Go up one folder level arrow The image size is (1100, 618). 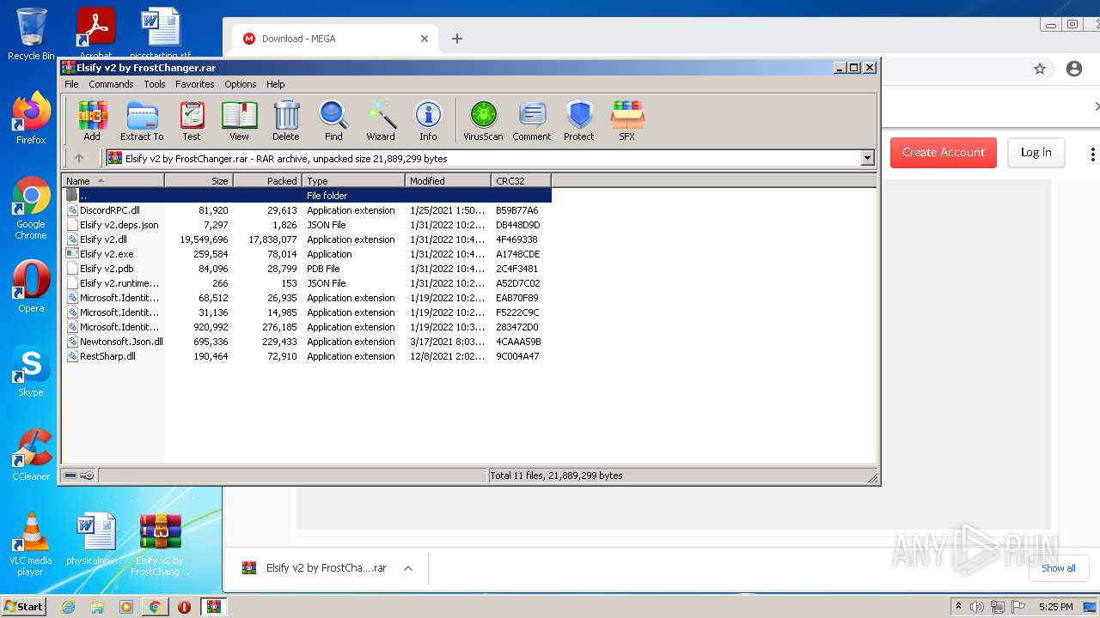(79, 158)
